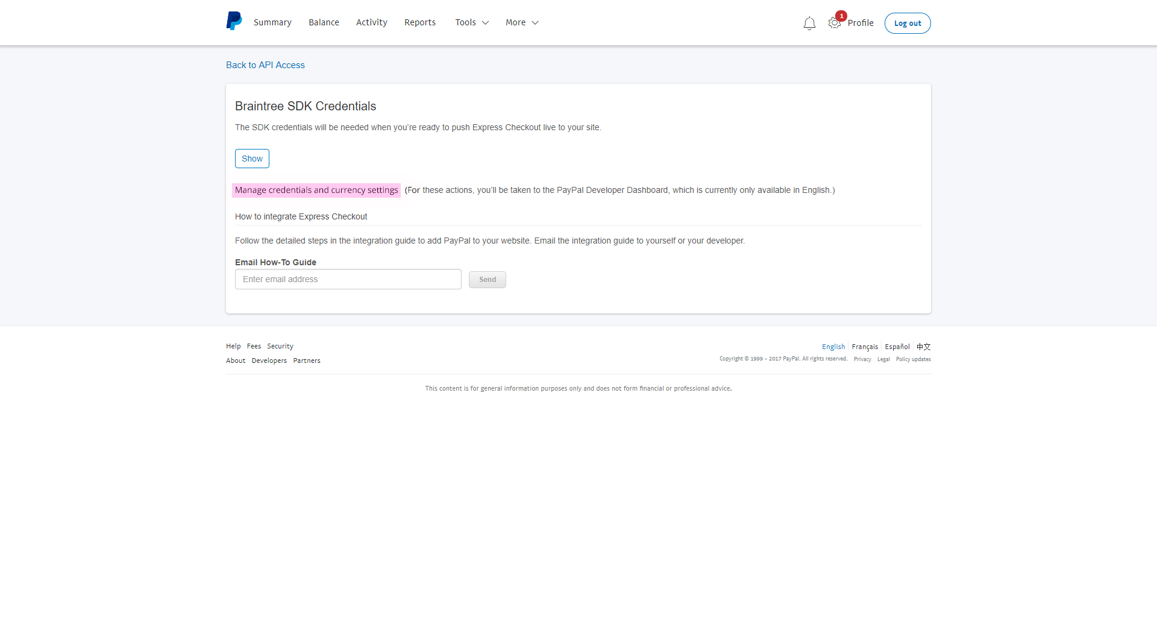Open Manage credentials and currency settings
Image resolution: width=1157 pixels, height=636 pixels.
pyautogui.click(x=316, y=190)
